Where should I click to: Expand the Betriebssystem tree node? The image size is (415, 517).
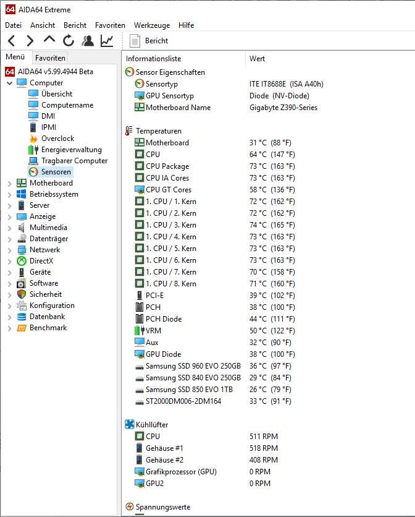9,195
